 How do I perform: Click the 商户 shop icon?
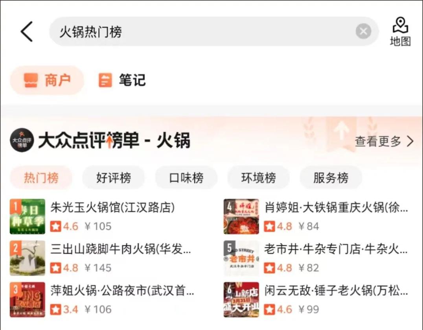point(31,80)
